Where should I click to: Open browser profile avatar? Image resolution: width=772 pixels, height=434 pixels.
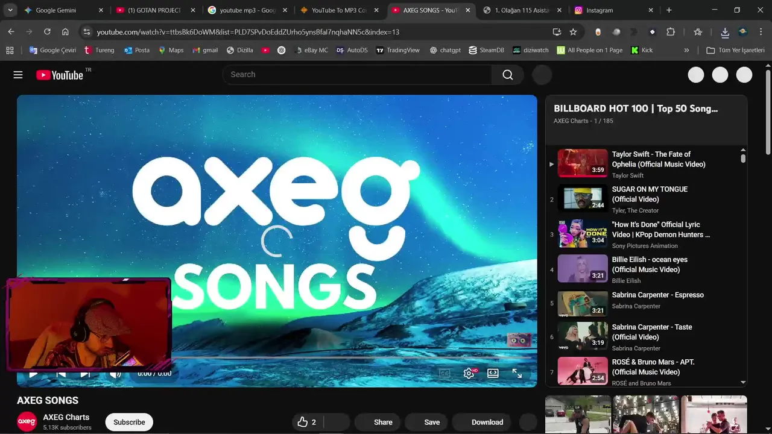[x=743, y=32]
